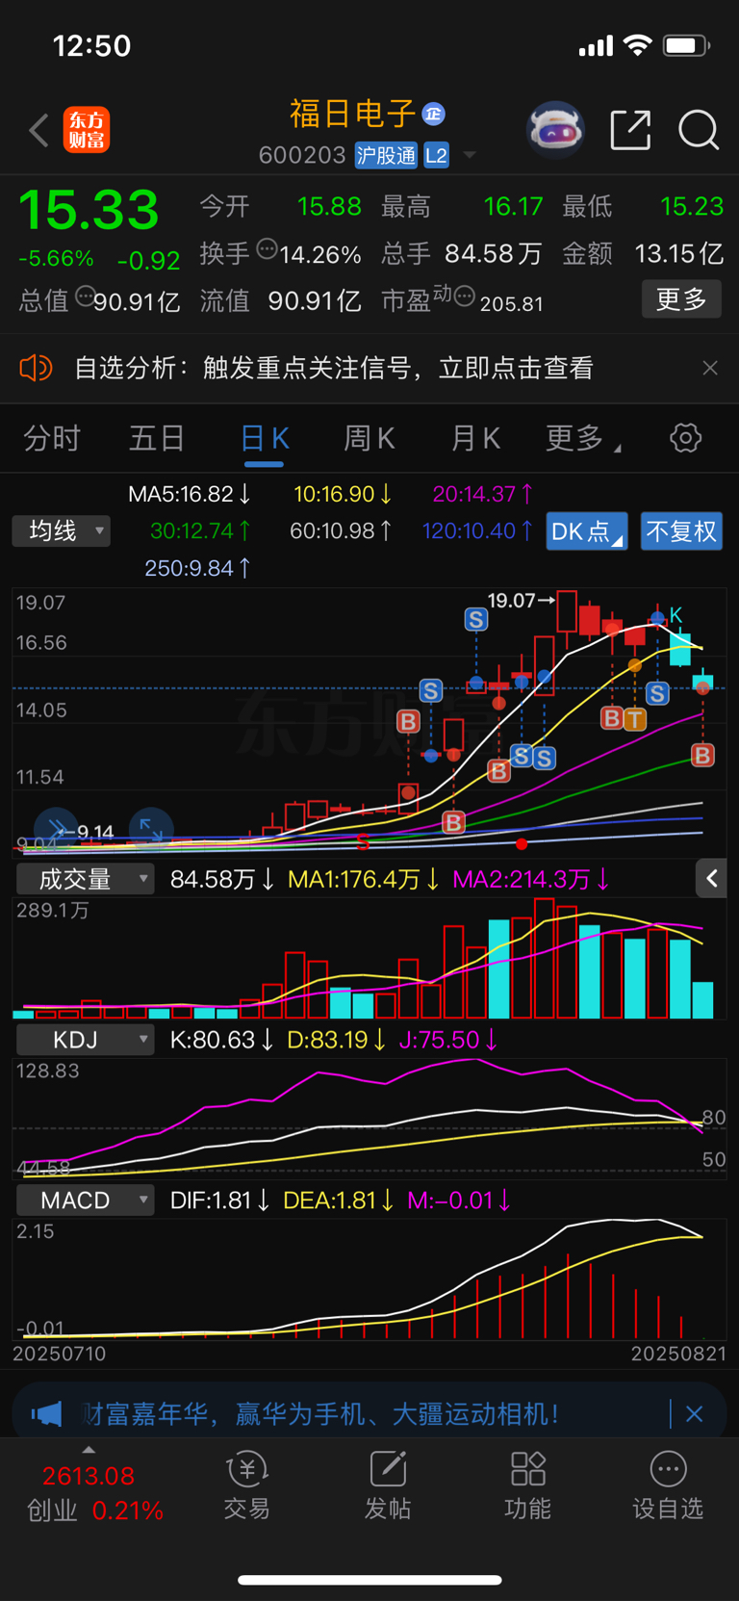Open the robot assistant avatar
739x1601 pixels.
click(555, 130)
